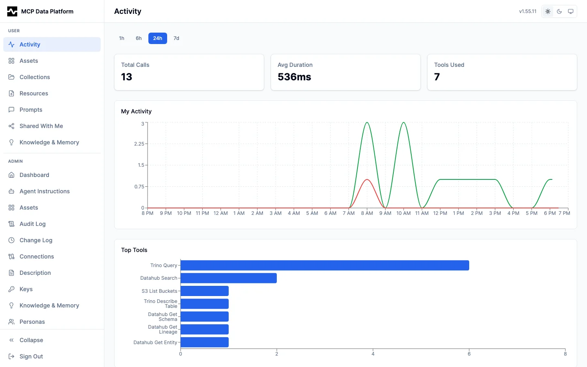
Task: Switch to light theme with sun icon
Action: 548,11
